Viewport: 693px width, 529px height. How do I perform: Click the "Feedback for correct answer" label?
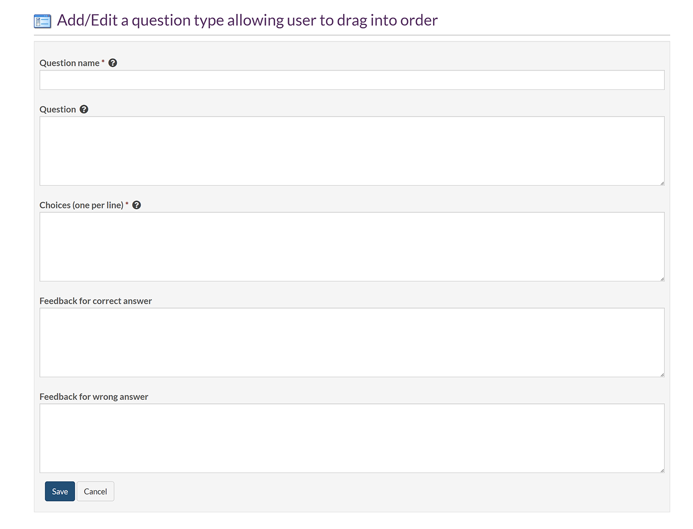[95, 301]
